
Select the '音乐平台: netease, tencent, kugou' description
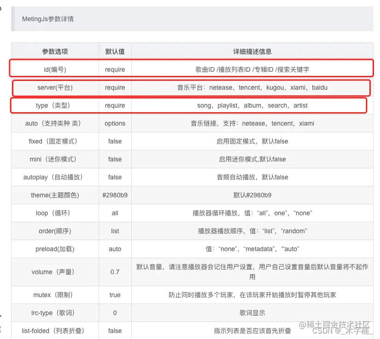252,87
